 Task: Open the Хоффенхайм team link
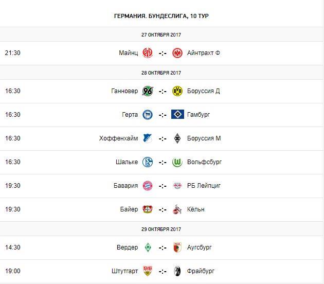pyautogui.click(x=118, y=138)
